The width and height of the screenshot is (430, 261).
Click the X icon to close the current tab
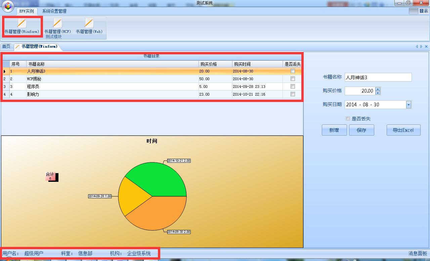click(426, 47)
